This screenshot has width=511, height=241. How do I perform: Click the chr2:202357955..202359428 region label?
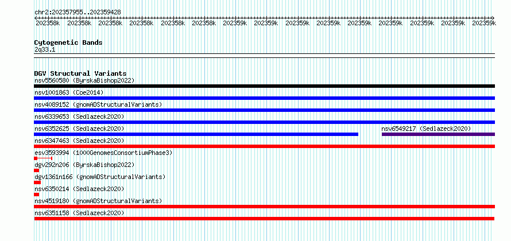pos(78,13)
